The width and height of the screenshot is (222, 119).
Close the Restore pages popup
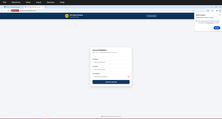219,15
